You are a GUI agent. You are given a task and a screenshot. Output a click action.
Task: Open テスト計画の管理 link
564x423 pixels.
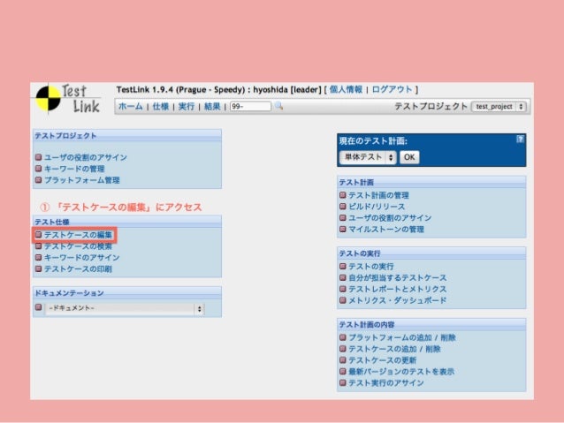378,195
